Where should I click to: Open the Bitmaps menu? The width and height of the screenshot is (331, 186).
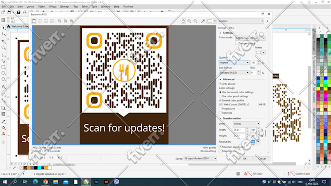pyautogui.click(x=65, y=6)
